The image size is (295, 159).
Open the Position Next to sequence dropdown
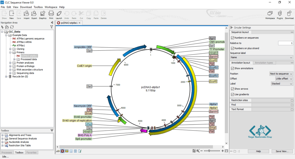point(281,74)
